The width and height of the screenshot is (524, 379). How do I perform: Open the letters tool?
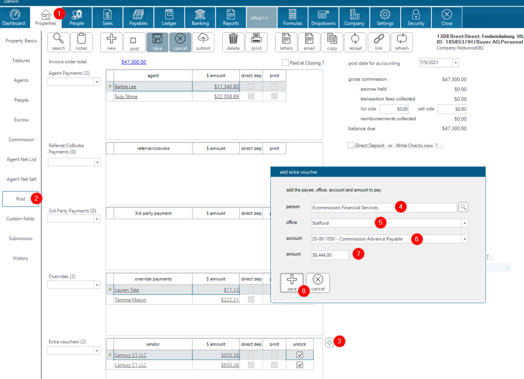[287, 42]
